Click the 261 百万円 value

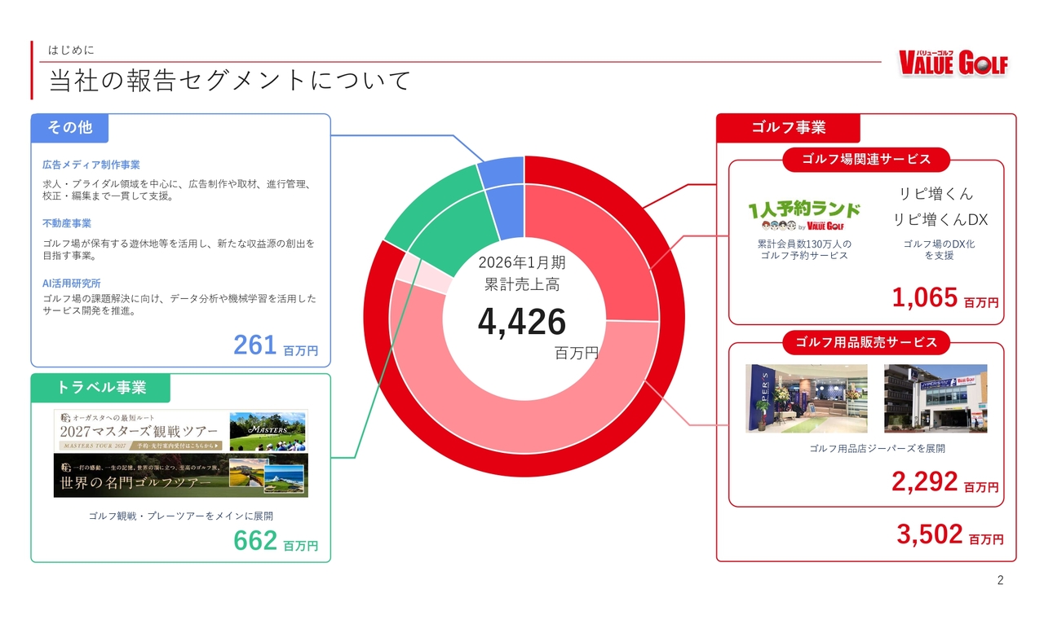pos(276,345)
